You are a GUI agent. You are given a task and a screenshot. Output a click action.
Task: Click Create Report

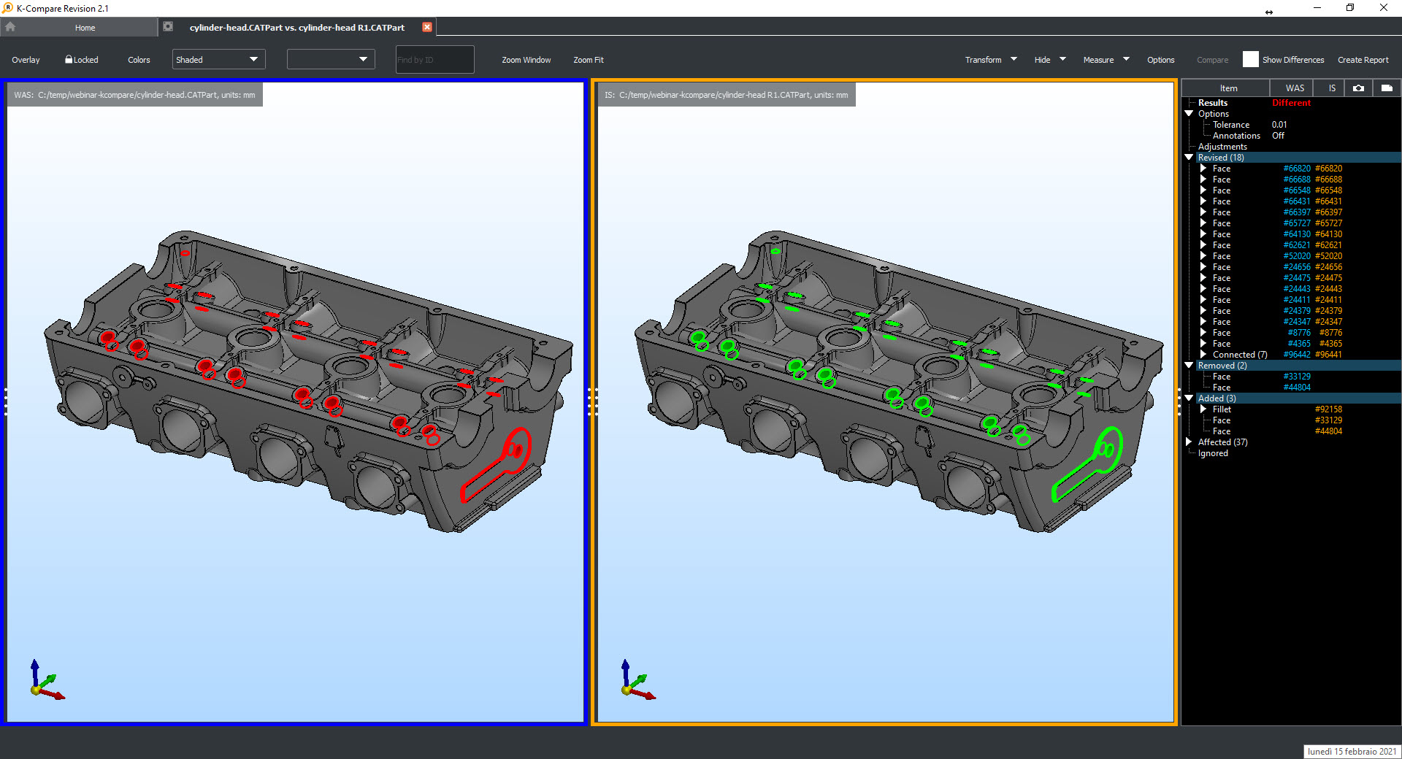[x=1363, y=60]
